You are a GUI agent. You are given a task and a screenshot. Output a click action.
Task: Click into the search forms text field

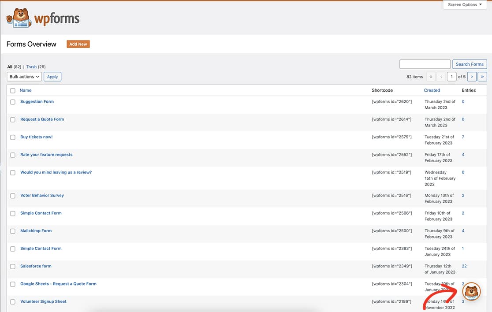click(425, 64)
